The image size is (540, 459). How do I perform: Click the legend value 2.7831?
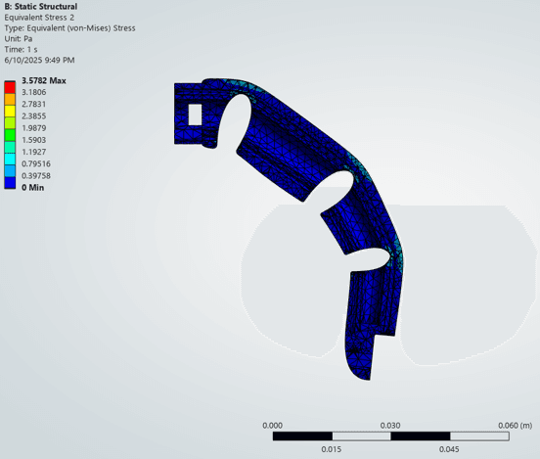click(33, 104)
